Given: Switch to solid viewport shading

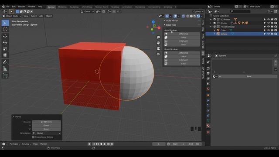Looking at the screenshot, I should coord(191,16).
